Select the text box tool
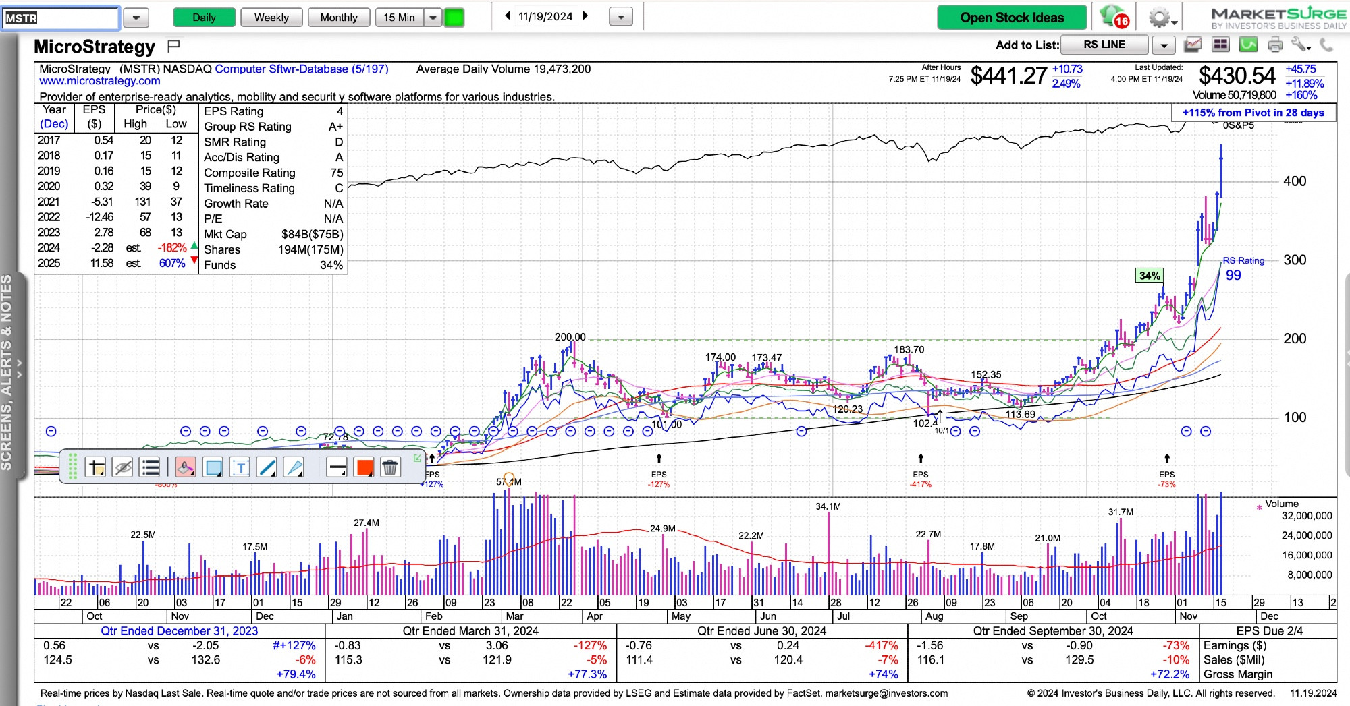The image size is (1350, 706). coord(240,467)
